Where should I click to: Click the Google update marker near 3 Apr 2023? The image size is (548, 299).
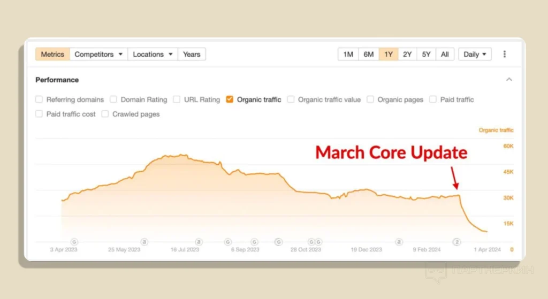click(x=74, y=242)
